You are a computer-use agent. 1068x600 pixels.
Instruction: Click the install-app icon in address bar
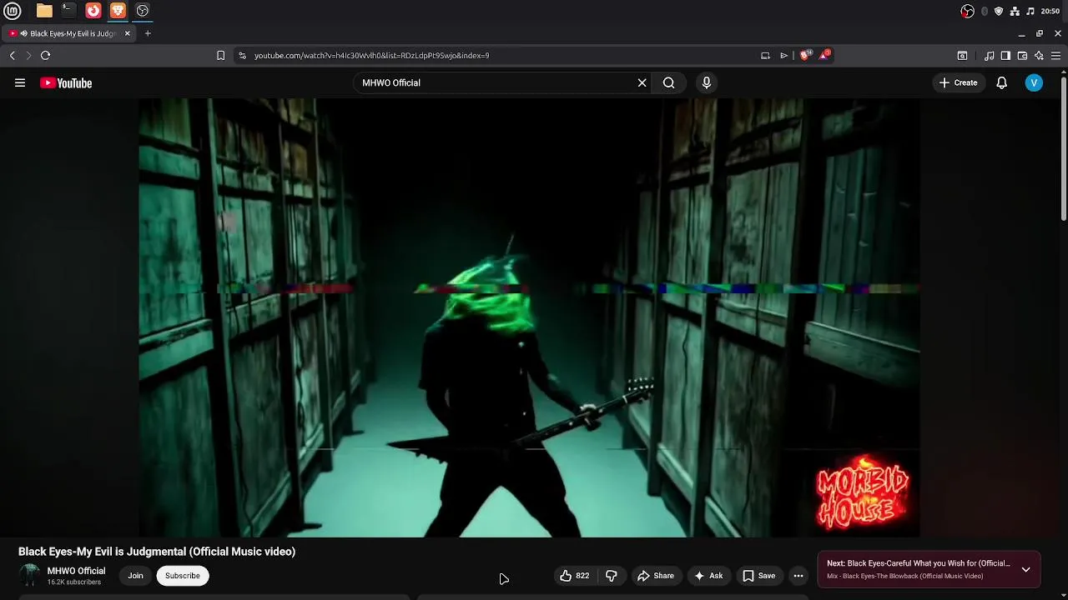(765, 56)
